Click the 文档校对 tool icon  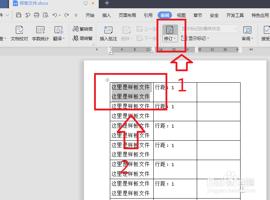tap(19, 30)
